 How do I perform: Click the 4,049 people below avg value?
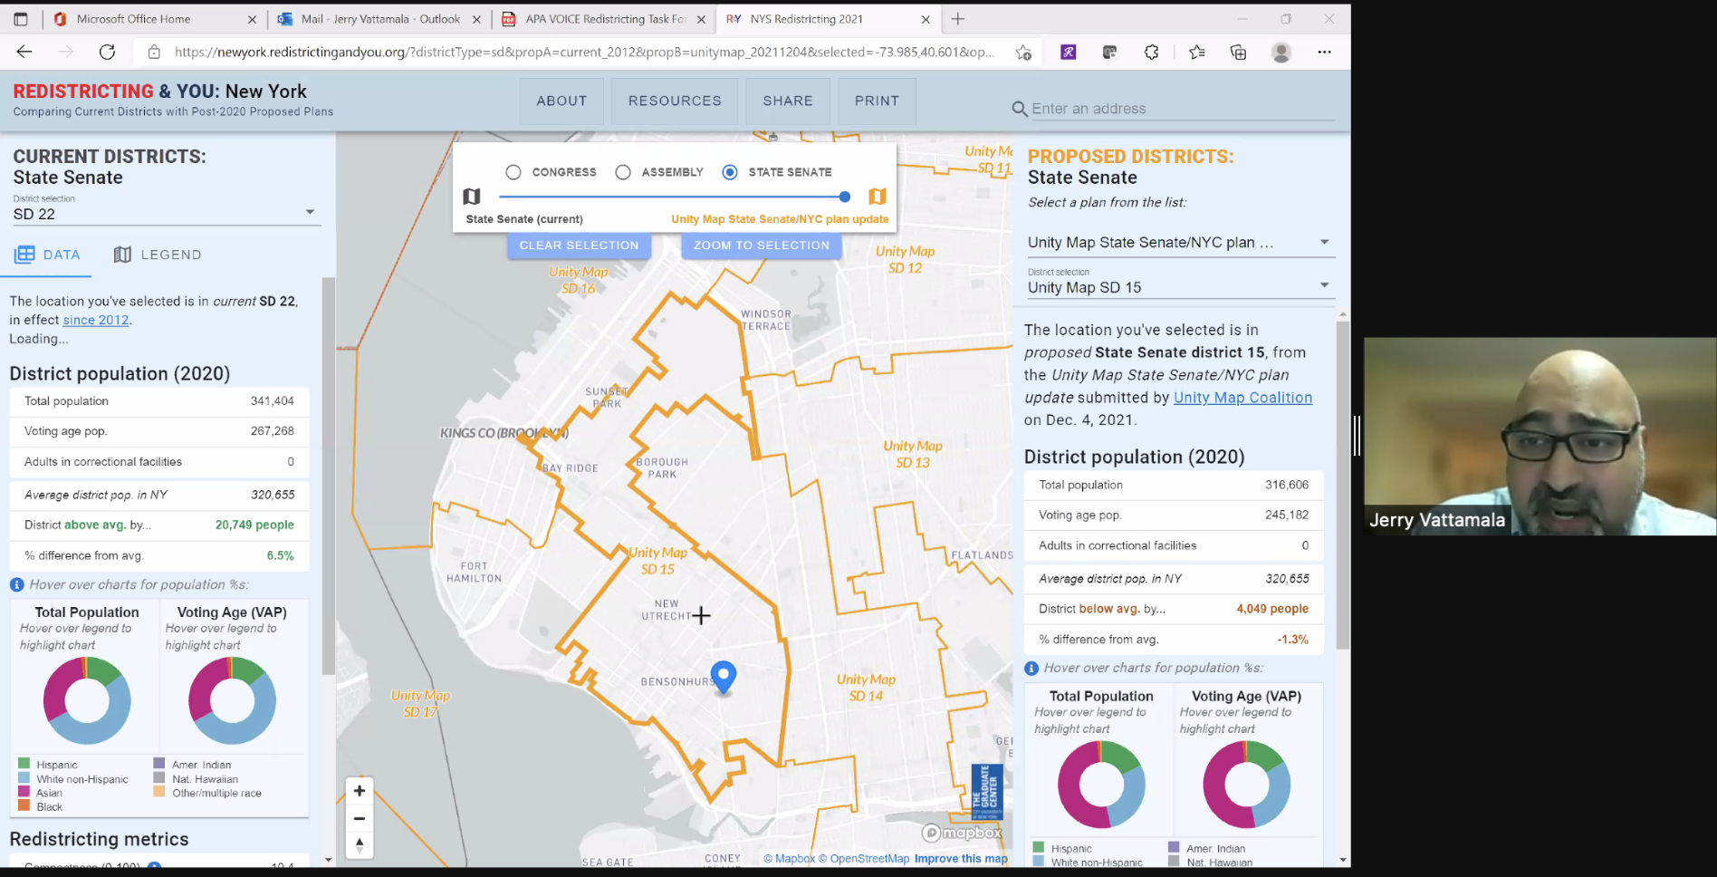click(x=1272, y=609)
